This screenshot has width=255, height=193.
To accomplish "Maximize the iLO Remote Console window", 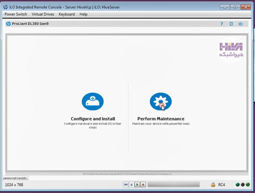I will click(235, 7).
